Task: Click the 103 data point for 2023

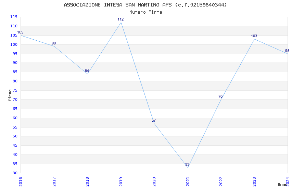Action: tap(254, 36)
